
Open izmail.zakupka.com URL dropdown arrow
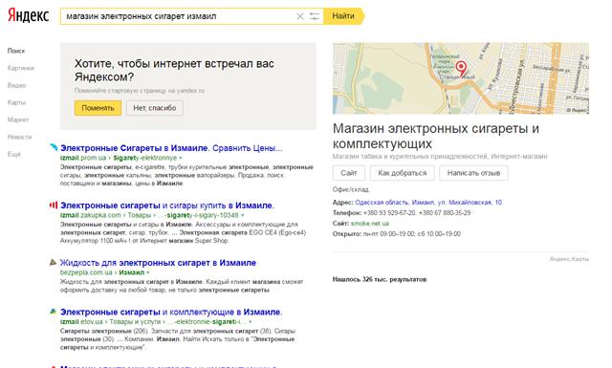[242, 215]
